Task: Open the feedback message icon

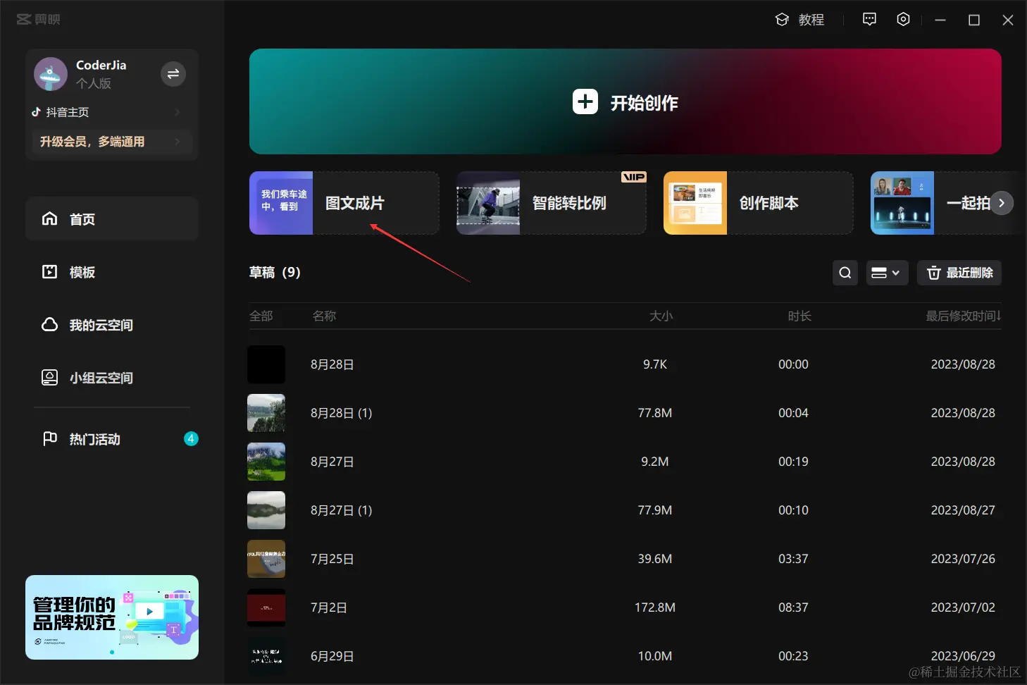Action: [870, 20]
